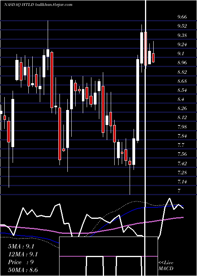The height and width of the screenshot is (276, 197).
Task: Click the 7.14 price axis label
Action: [182, 182]
